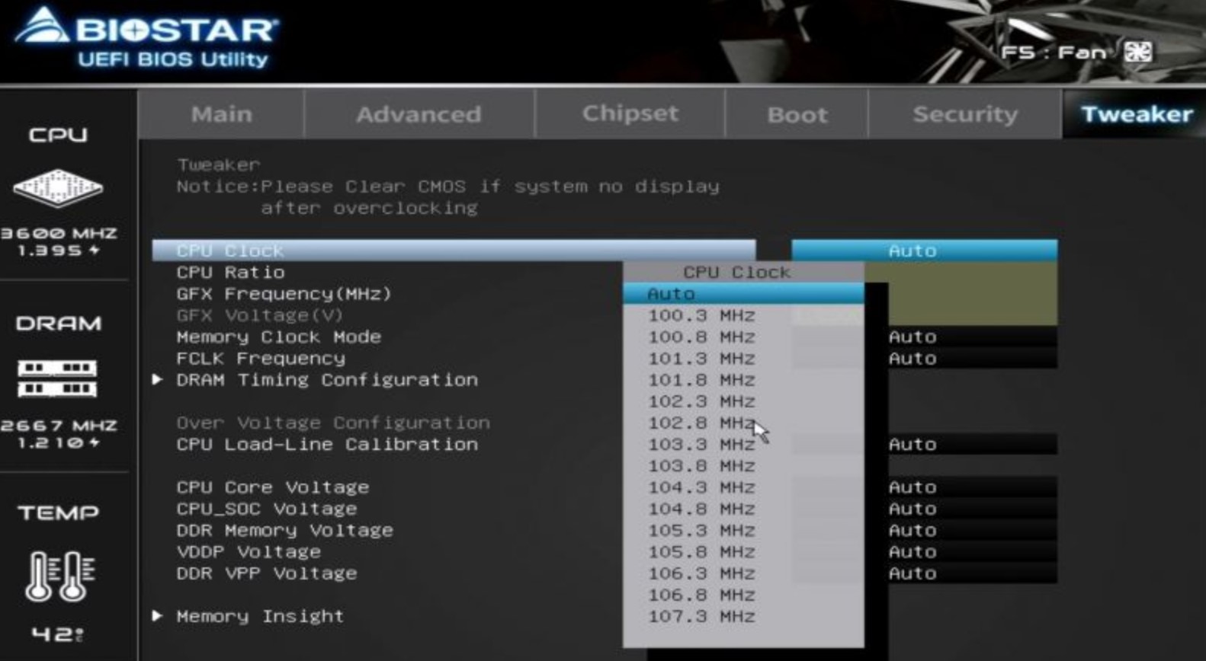Viewport: 1206px width, 661px height.
Task: Select CPU_SOC Voltage setting
Action: click(266, 509)
